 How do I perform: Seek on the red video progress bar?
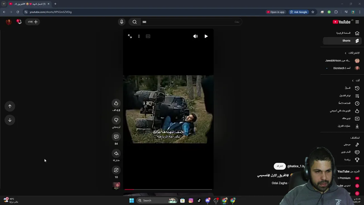pyautogui.click(x=168, y=189)
